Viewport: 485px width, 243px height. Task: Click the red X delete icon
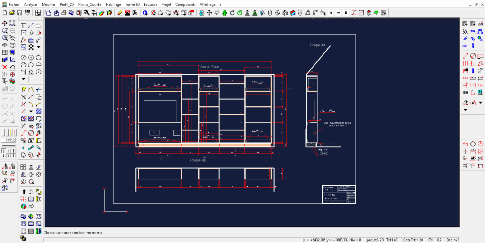click(4, 67)
